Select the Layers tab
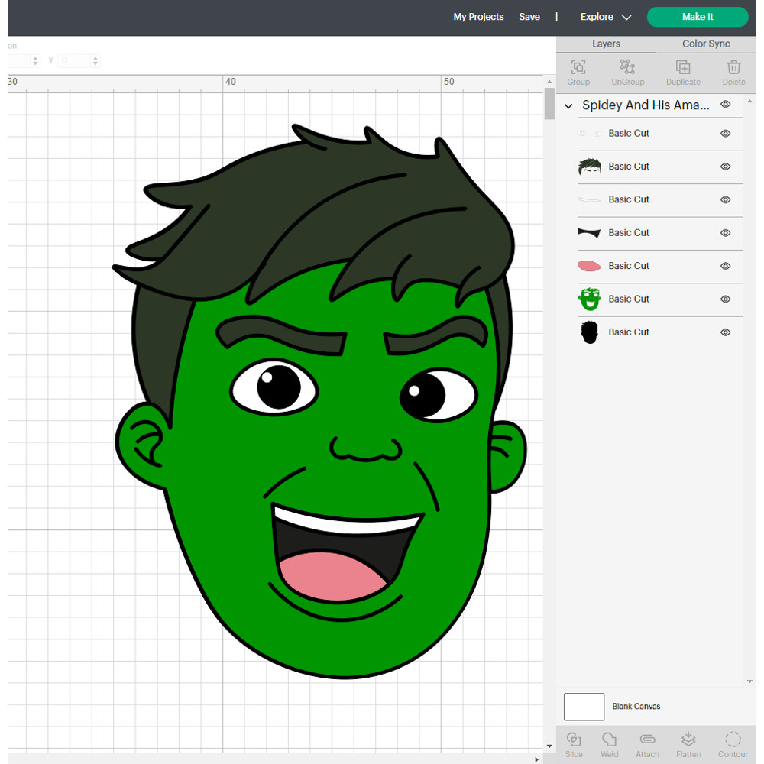Image resolution: width=764 pixels, height=764 pixels. point(606,44)
